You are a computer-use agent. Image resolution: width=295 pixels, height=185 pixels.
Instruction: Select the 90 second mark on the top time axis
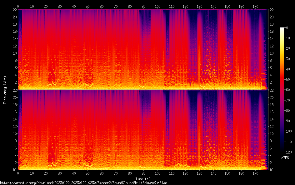pos(143,7)
